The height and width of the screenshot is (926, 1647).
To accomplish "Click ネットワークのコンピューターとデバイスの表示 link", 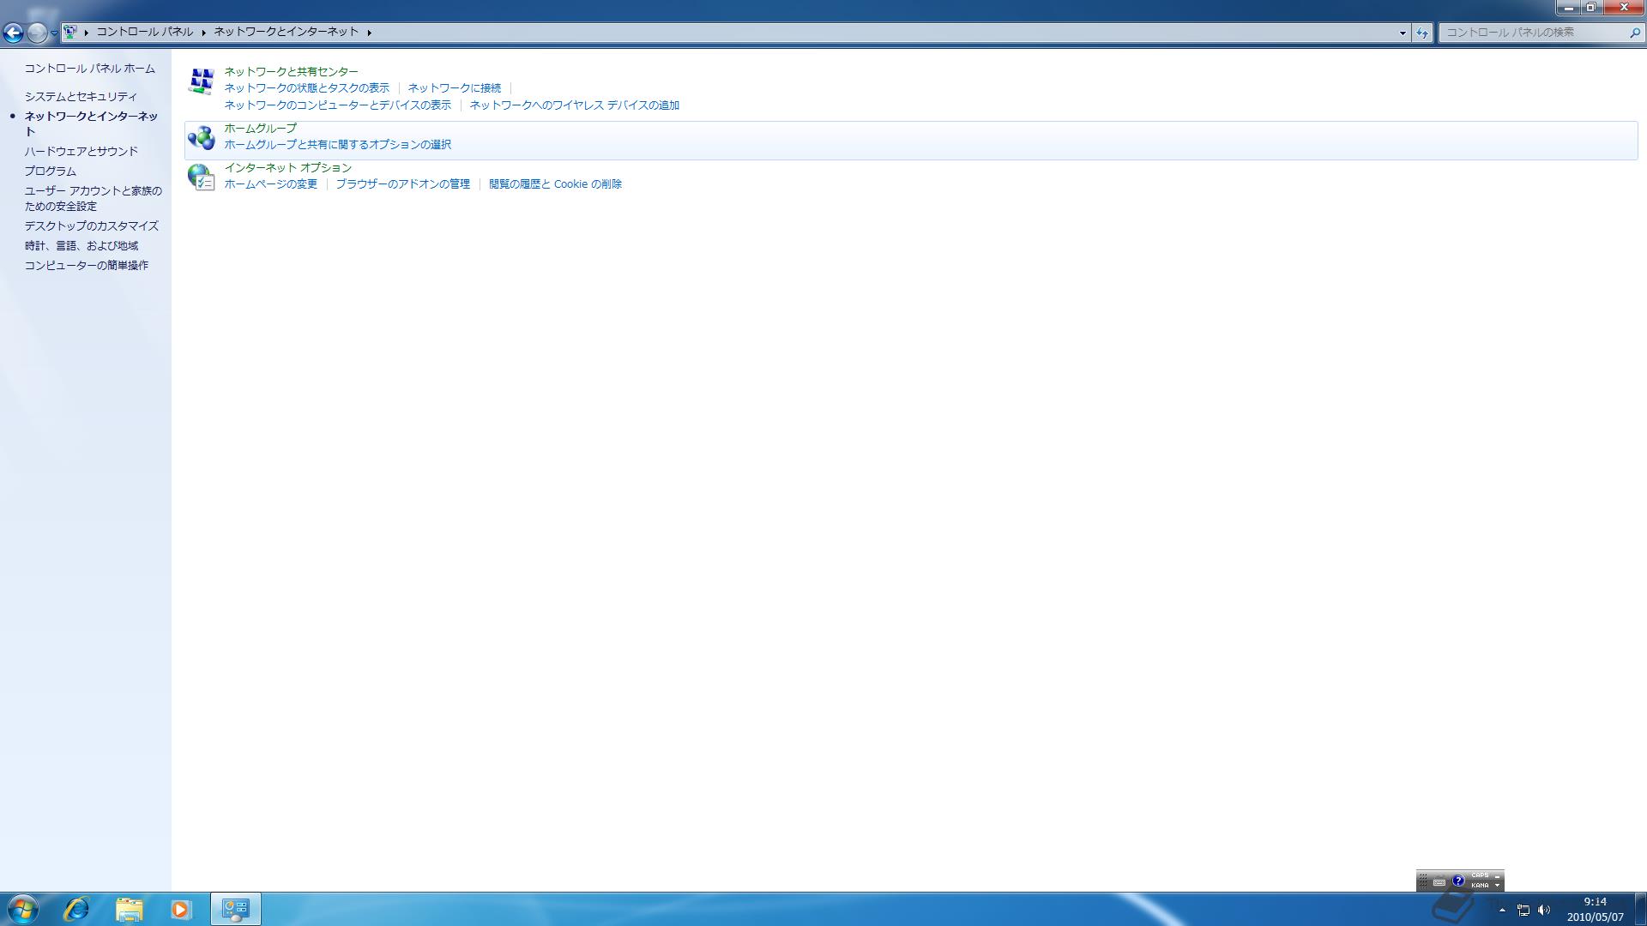I will pos(338,105).
